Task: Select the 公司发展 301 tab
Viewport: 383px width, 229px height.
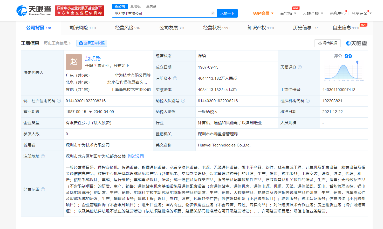Action: 172,28
